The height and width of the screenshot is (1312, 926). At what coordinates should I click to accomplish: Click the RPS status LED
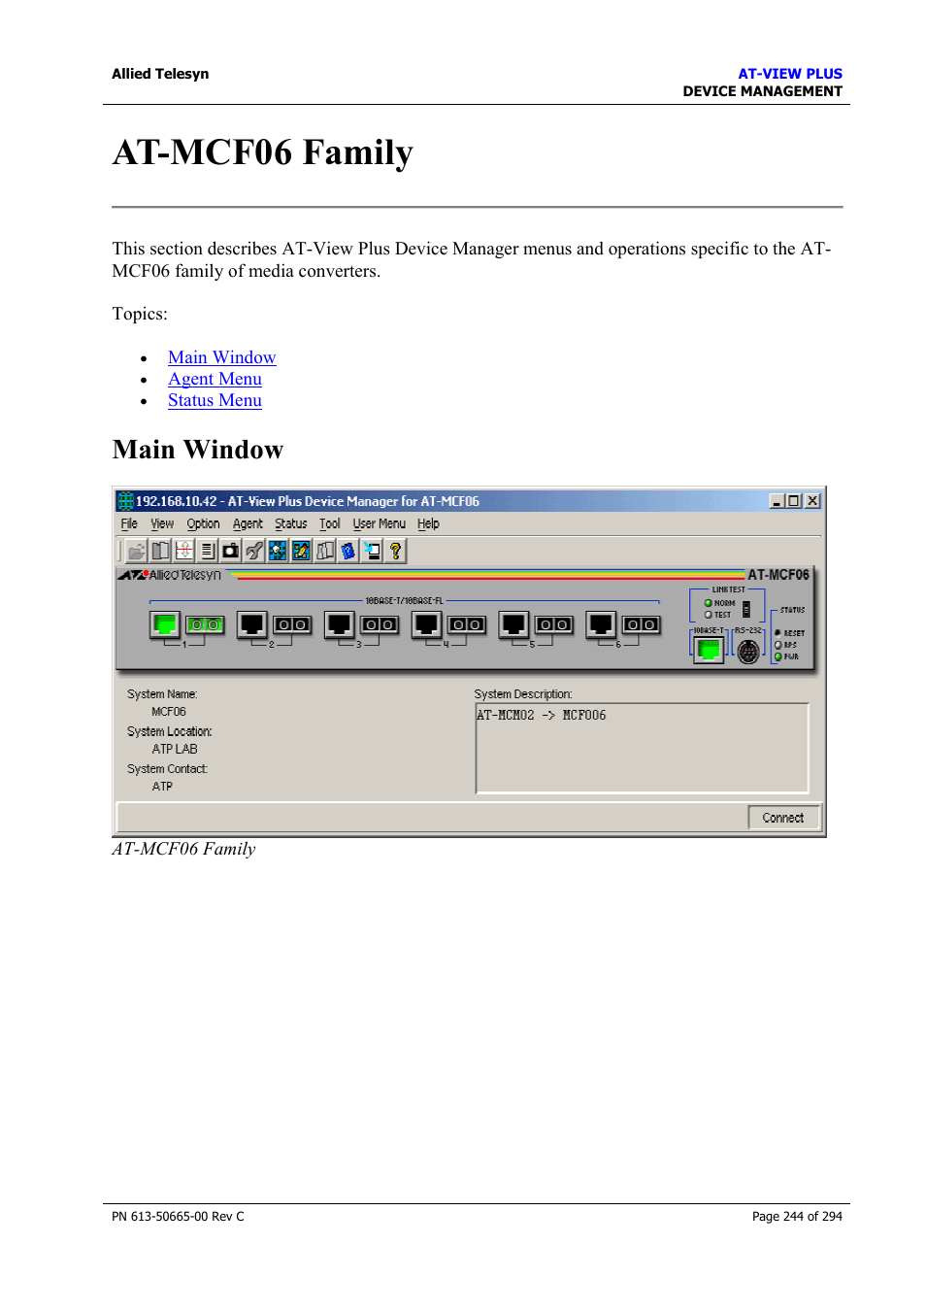point(777,645)
